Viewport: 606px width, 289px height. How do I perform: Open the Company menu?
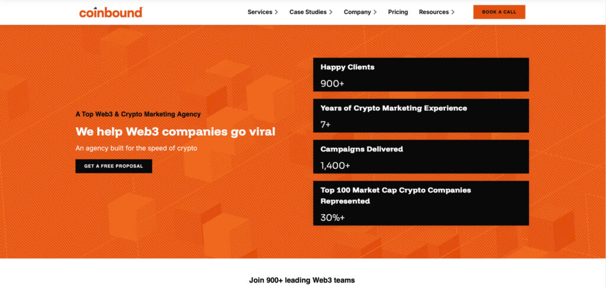[357, 12]
